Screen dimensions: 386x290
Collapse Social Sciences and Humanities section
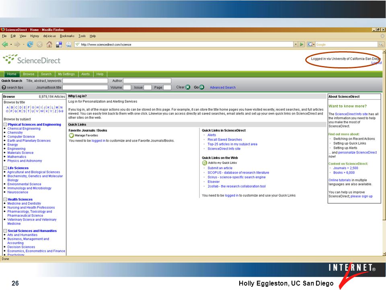(5, 231)
